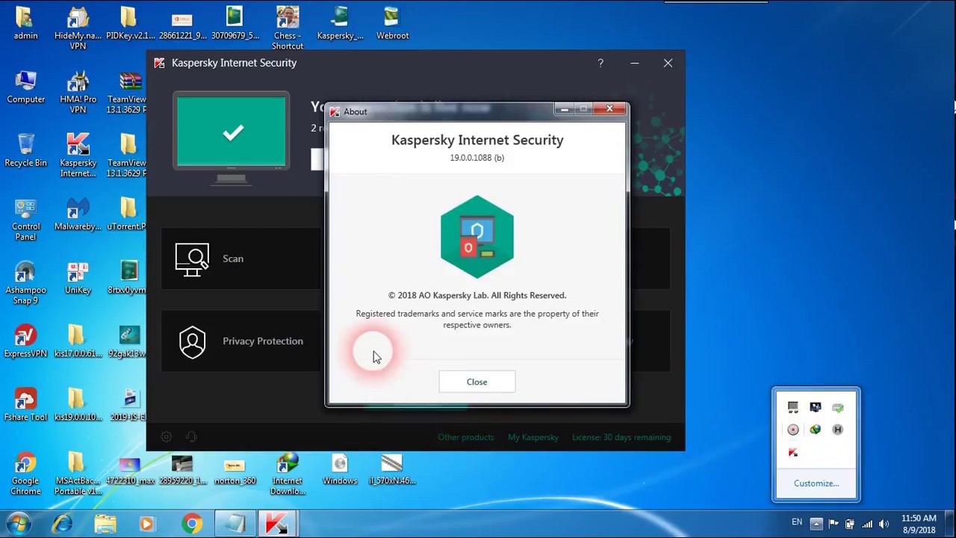
Task: Close the About dialog with the Close button
Action: point(477,382)
